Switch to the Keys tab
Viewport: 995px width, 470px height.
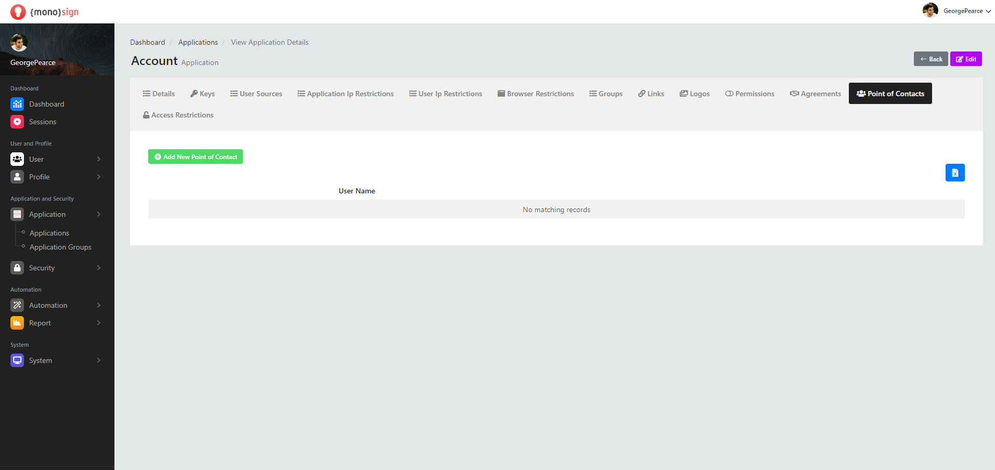202,94
